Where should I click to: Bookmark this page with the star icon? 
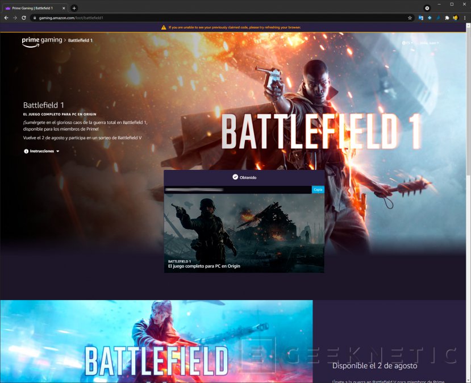(410, 18)
